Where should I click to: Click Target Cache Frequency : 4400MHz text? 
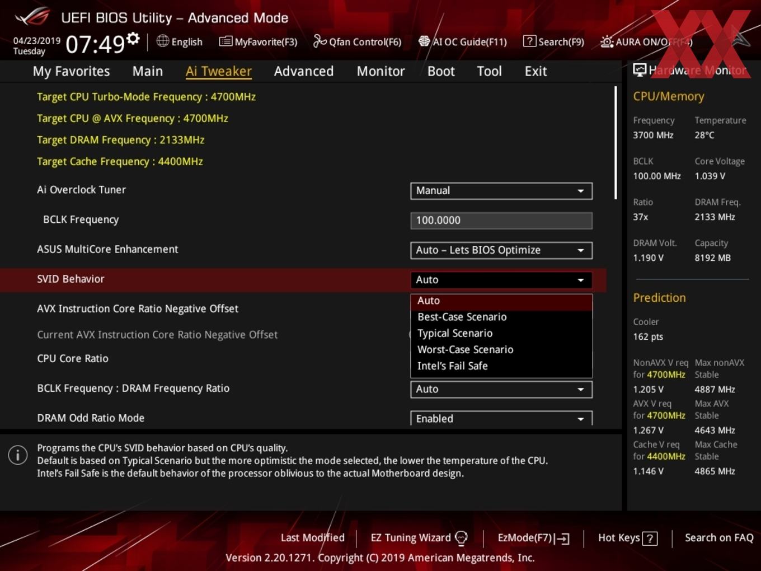click(120, 161)
